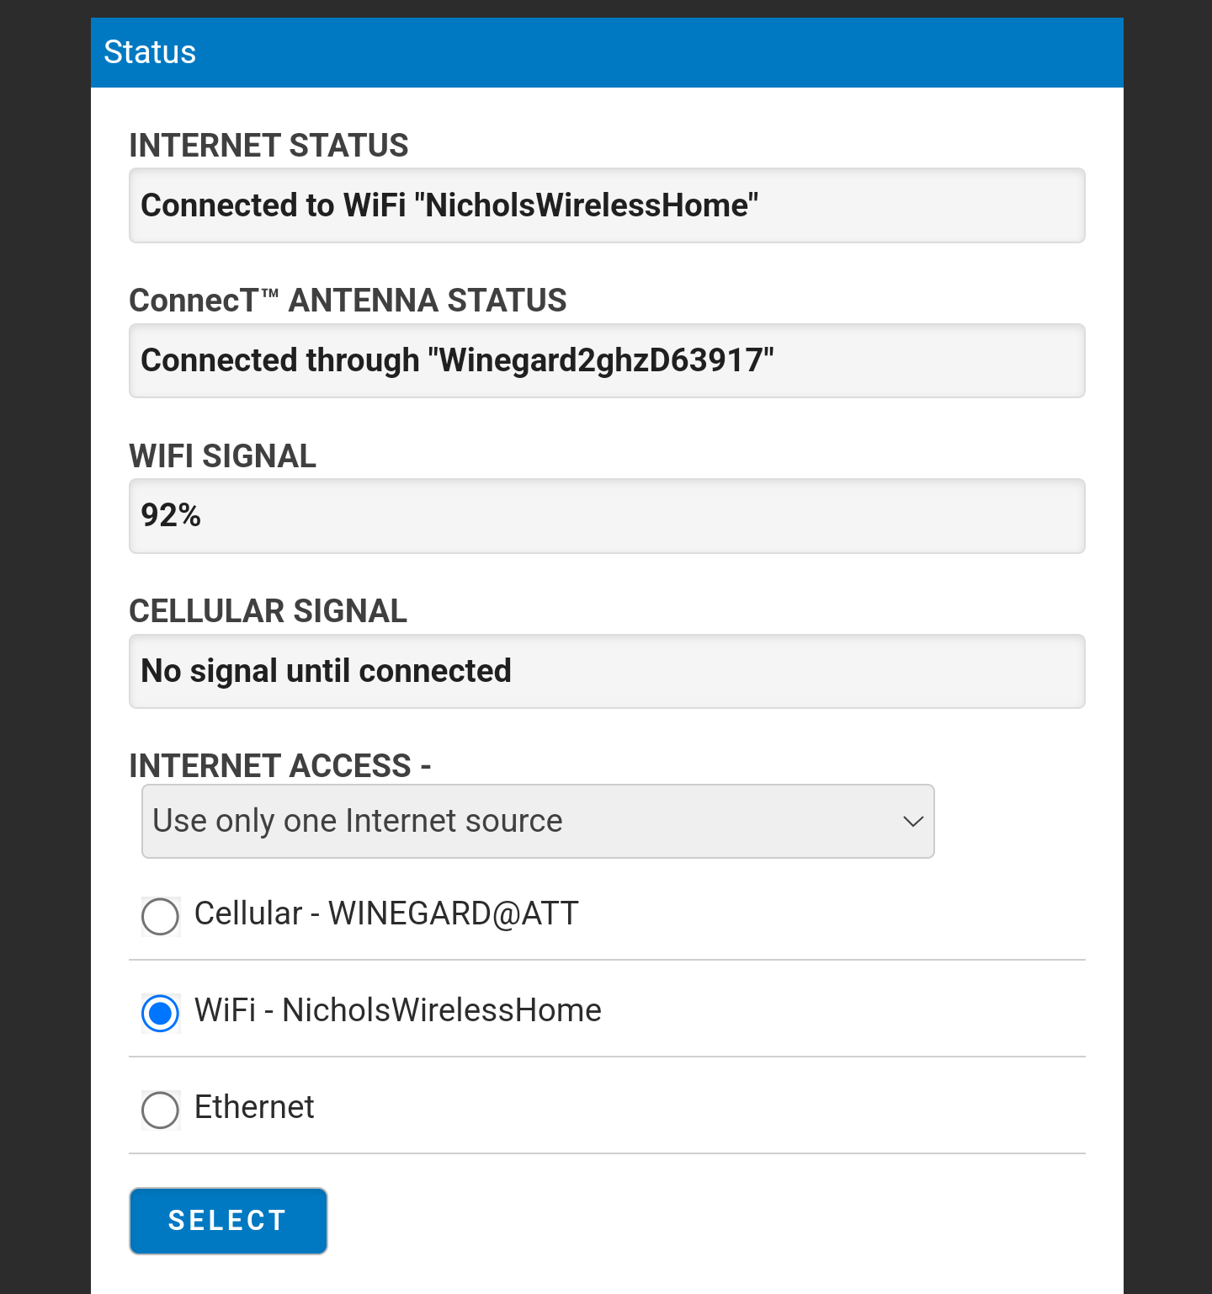Click the blue Status header bar
This screenshot has height=1294, width=1212.
(x=607, y=52)
